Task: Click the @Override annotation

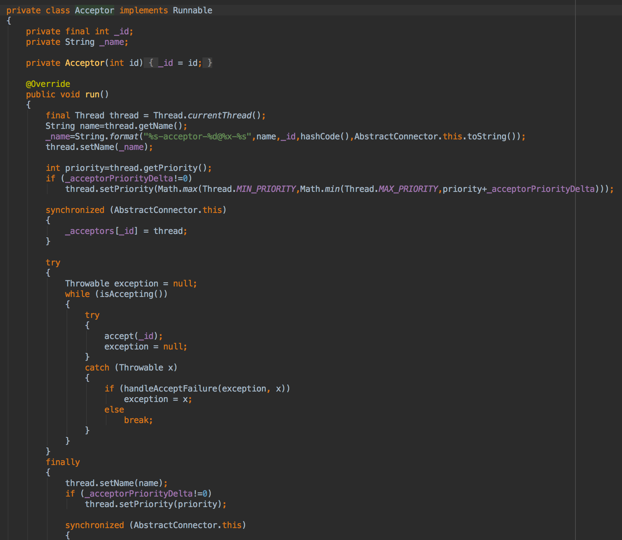Action: coord(48,84)
